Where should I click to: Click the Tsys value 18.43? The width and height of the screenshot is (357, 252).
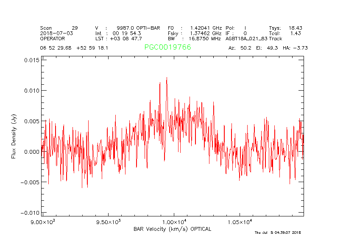tap(295, 28)
